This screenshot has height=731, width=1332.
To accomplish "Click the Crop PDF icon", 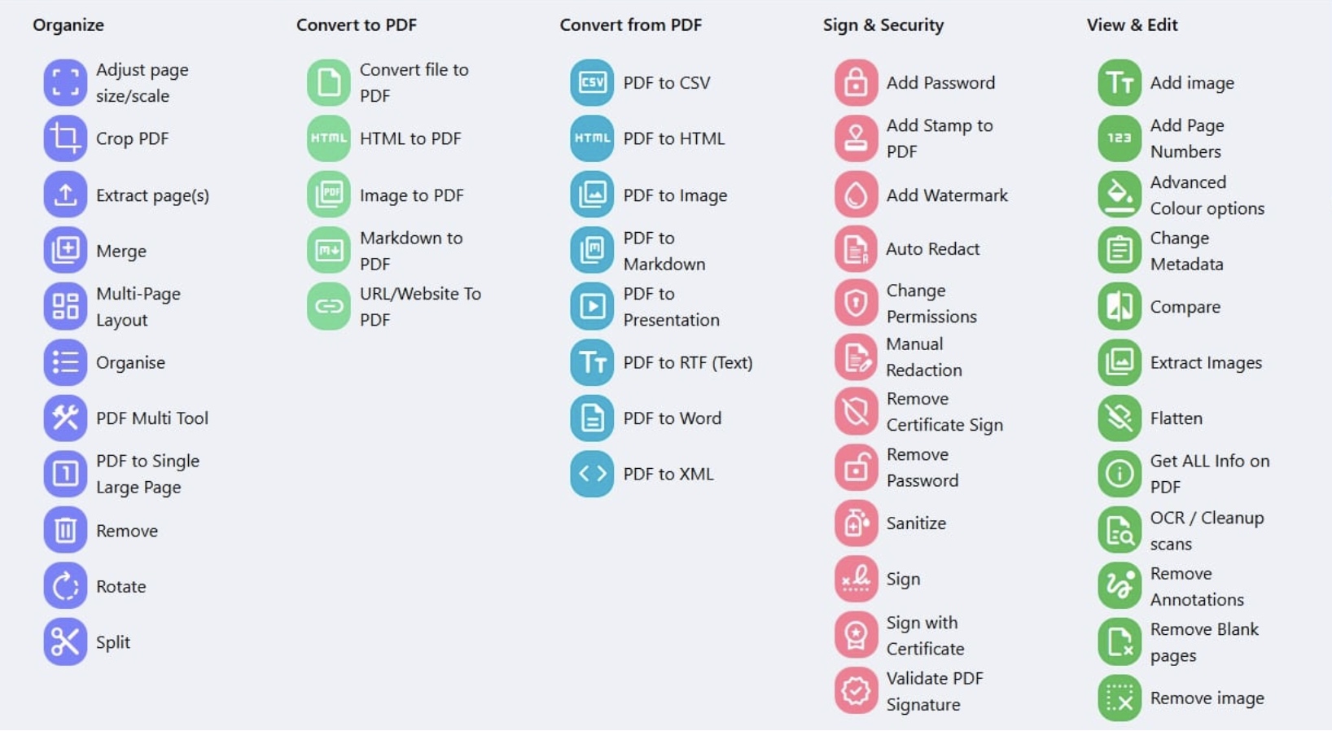I will tap(65, 138).
